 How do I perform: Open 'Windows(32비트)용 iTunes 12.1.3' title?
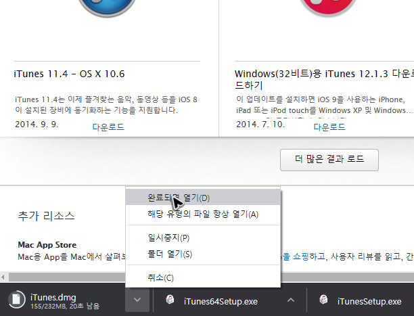tap(324, 79)
